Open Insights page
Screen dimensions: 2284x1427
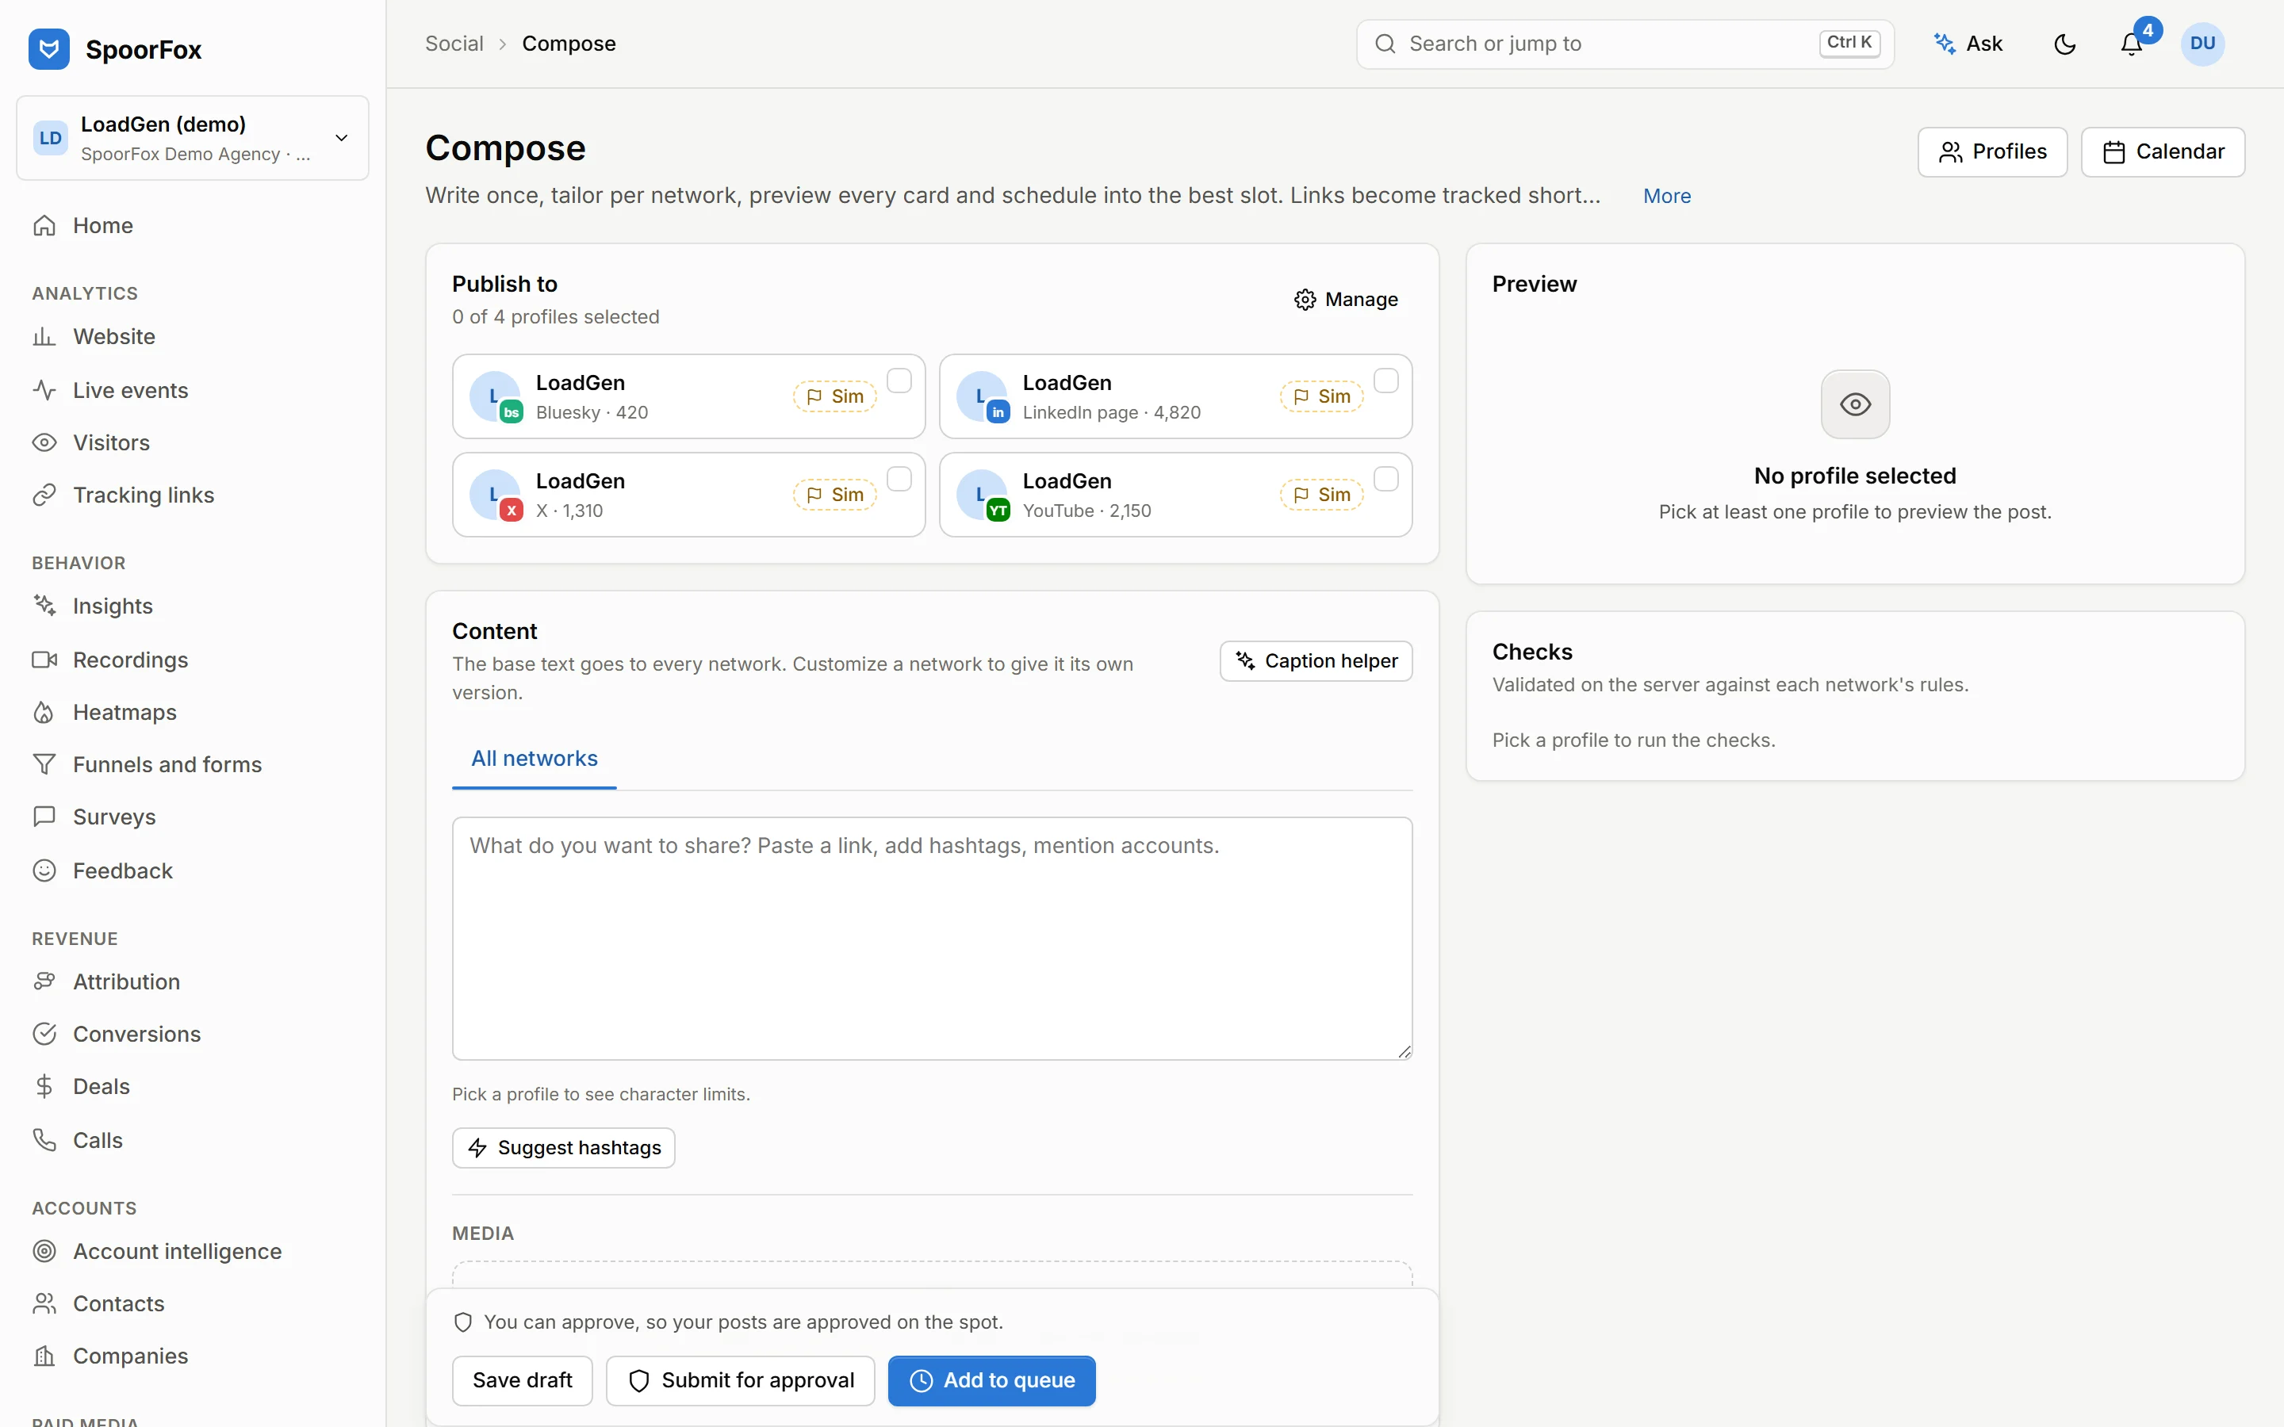click(x=193, y=606)
